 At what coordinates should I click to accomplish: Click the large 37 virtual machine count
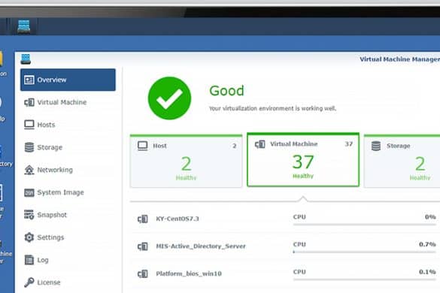[303, 162]
